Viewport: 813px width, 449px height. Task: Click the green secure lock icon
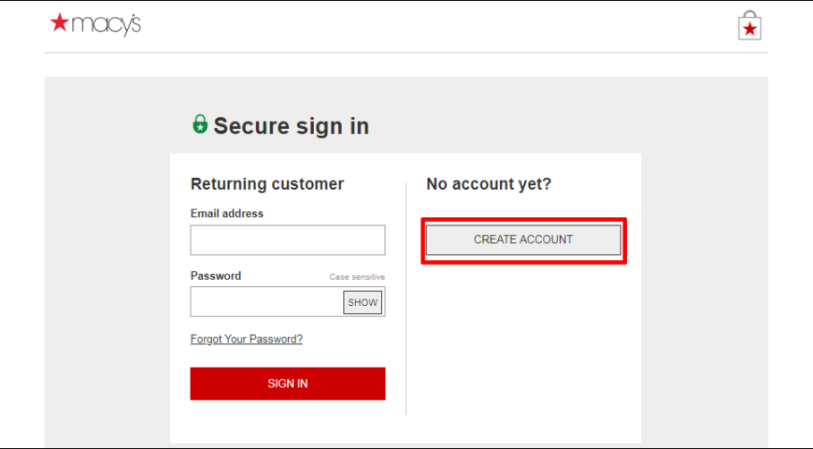200,124
